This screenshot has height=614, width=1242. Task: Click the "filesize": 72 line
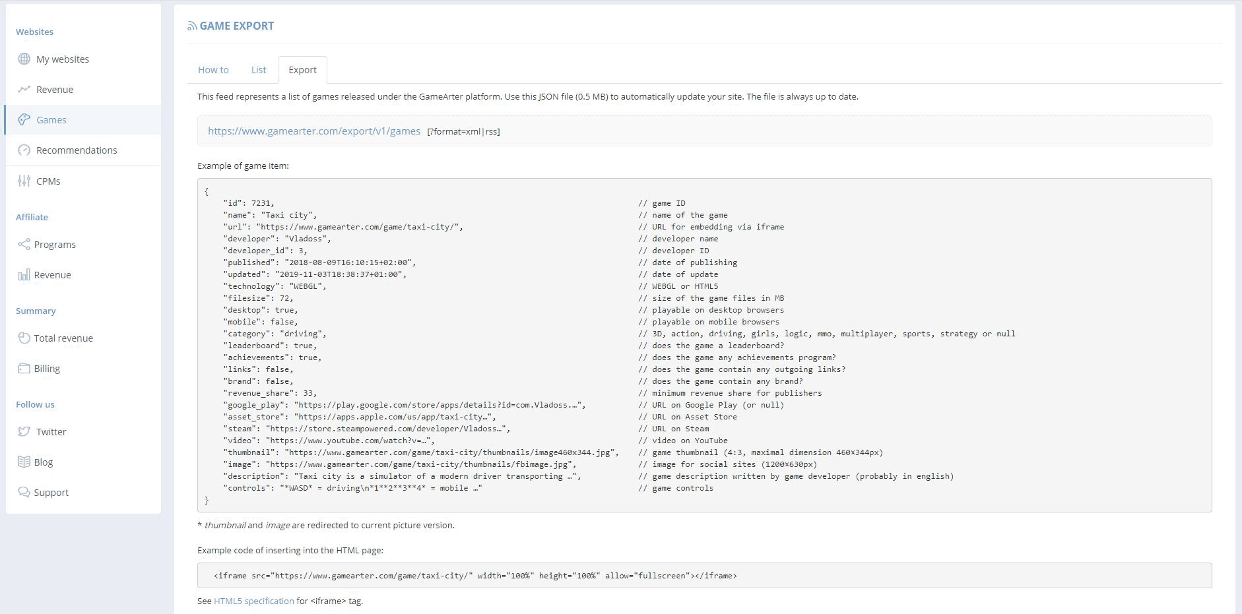[258, 298]
